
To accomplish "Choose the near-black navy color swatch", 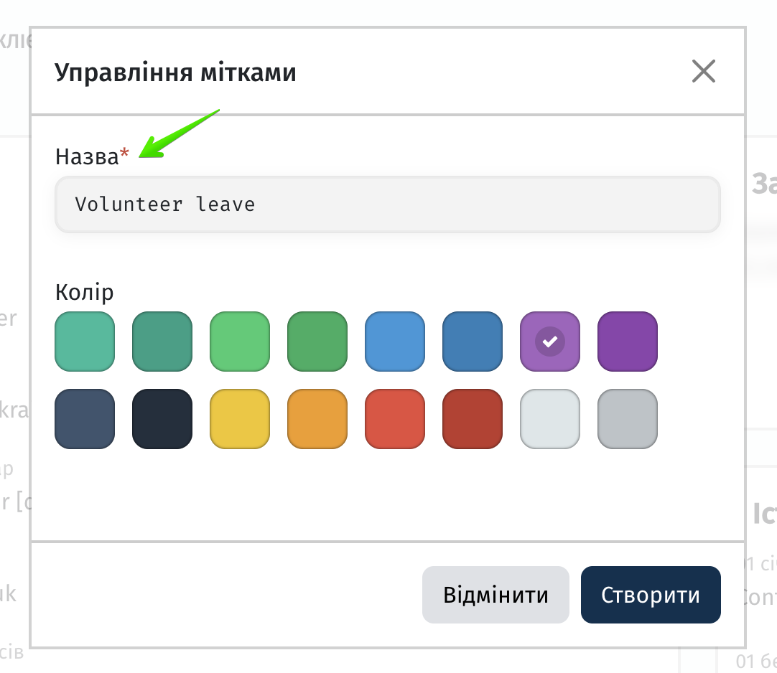I will pyautogui.click(x=162, y=419).
